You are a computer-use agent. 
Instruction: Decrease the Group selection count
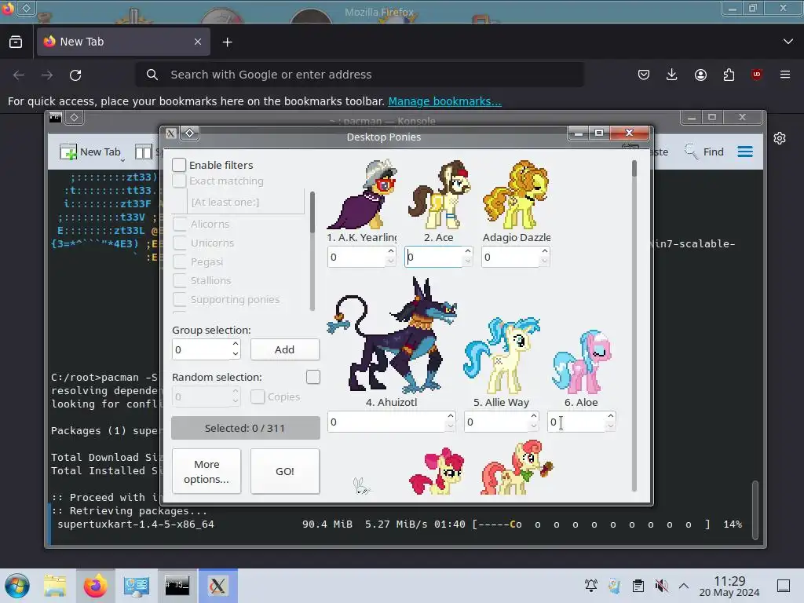(x=236, y=354)
